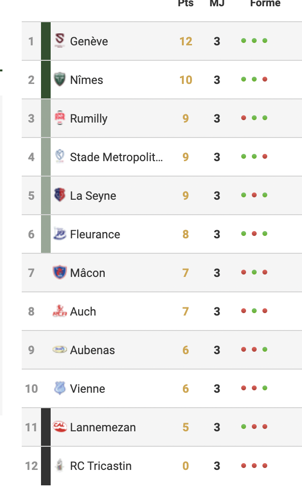The width and height of the screenshot is (302, 495).
Task: Click Nîmes' red last-match form dot
Action: [x=265, y=79]
